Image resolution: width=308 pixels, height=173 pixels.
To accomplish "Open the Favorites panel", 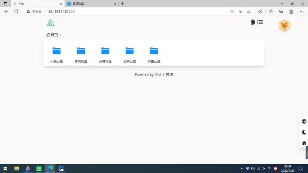I will pos(271,12).
